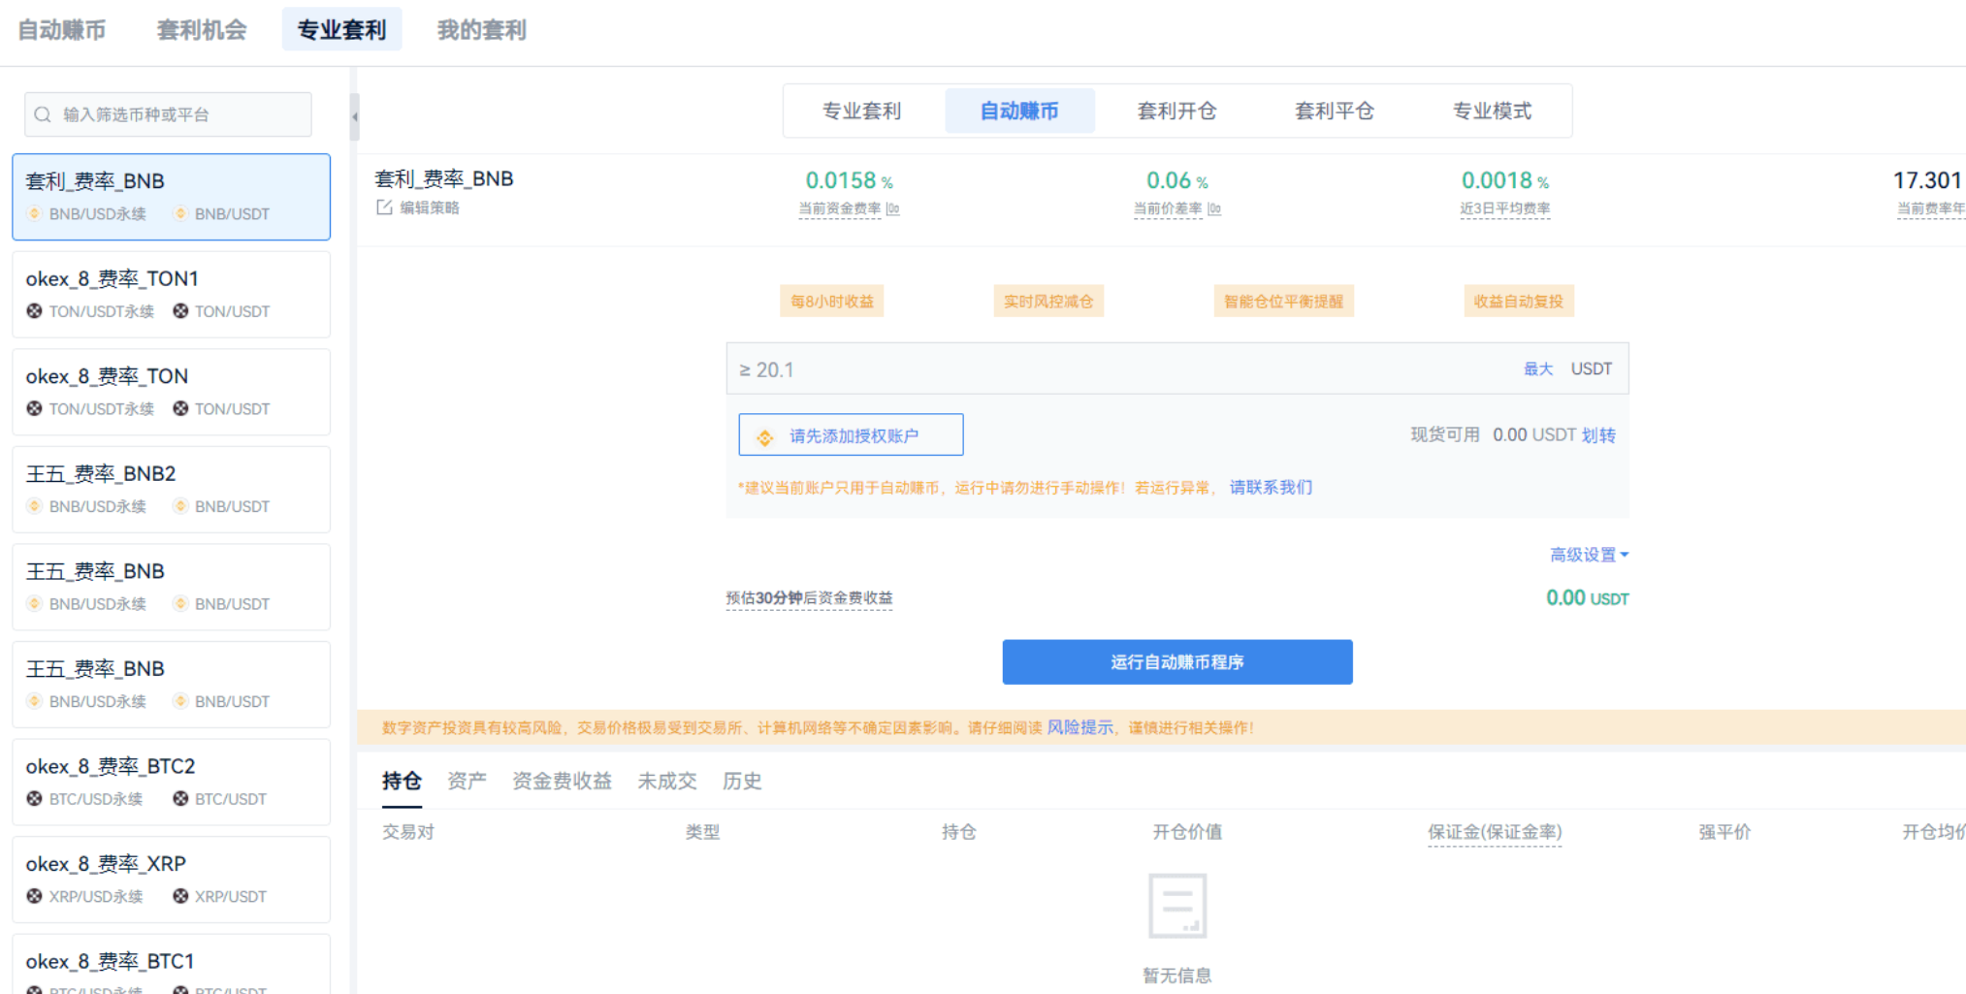This screenshot has height=994, width=1966.
Task: Open chart icon beside 当前资金费率
Action: pyautogui.click(x=892, y=208)
